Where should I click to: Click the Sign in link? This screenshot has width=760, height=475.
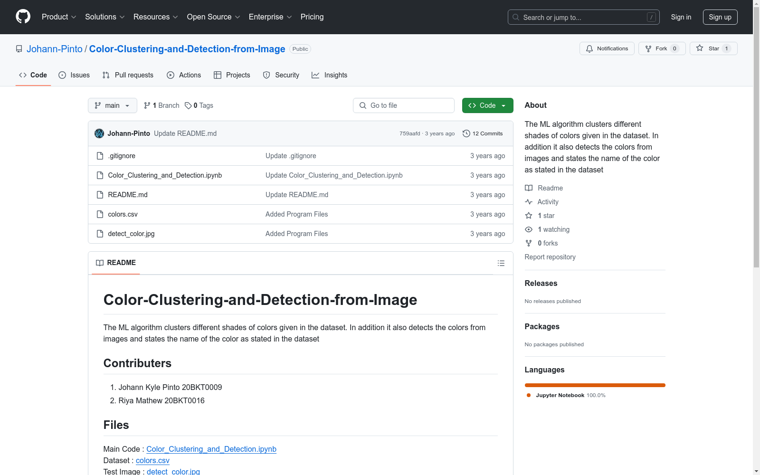(681, 17)
